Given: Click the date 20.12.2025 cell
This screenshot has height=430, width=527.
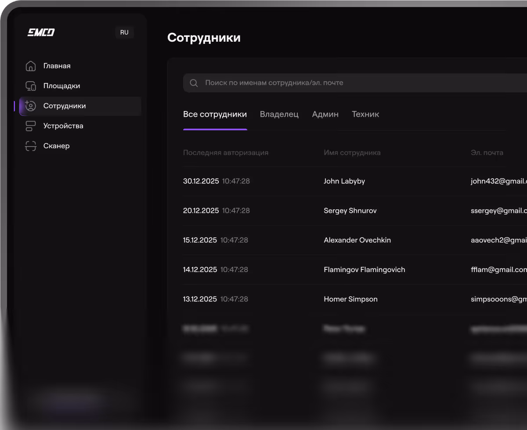Looking at the screenshot, I should [x=201, y=211].
